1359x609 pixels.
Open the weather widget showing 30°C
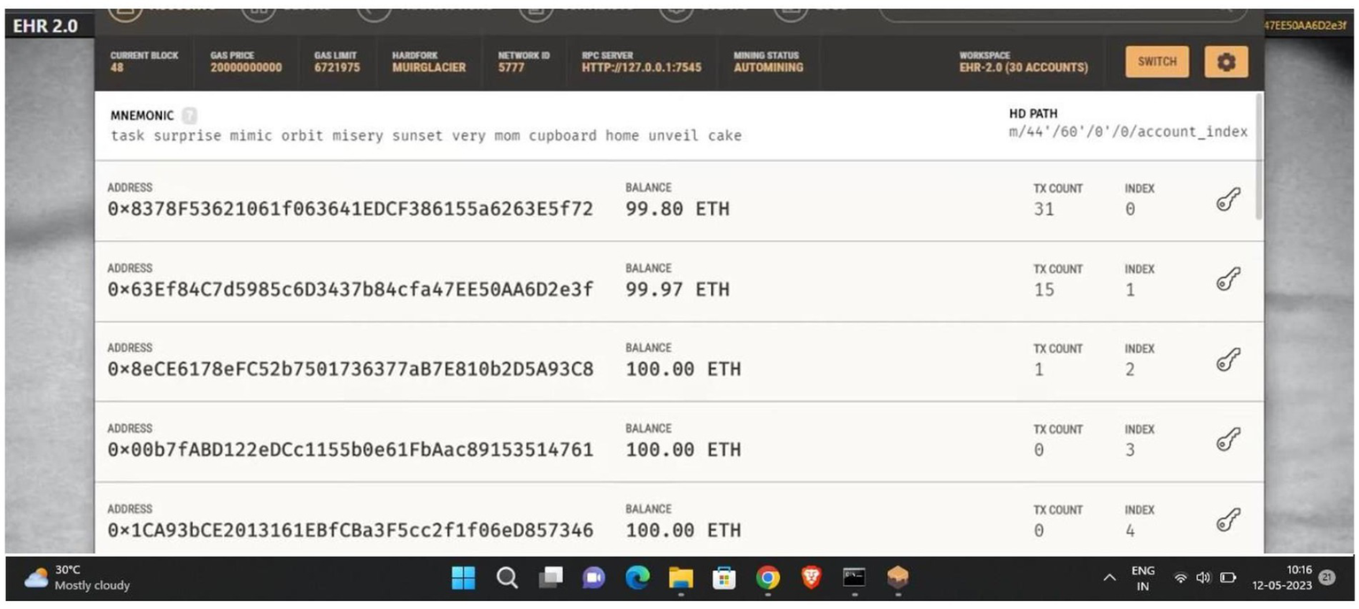[78, 578]
